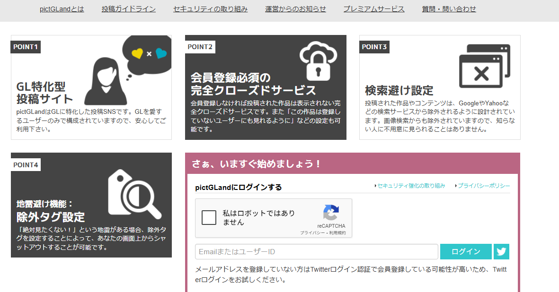
Task: Click the padlock cloud icon in POINT2
Action: click(318, 61)
